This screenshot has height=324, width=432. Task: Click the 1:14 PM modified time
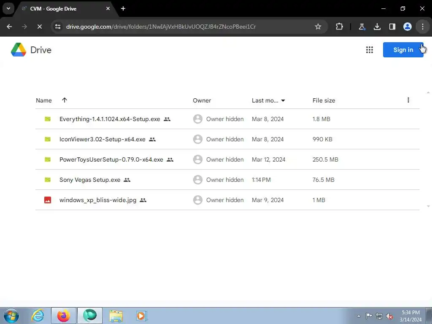261,180
